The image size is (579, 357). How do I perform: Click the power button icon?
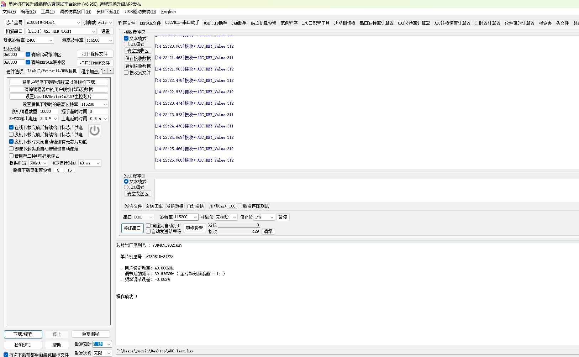point(94,131)
